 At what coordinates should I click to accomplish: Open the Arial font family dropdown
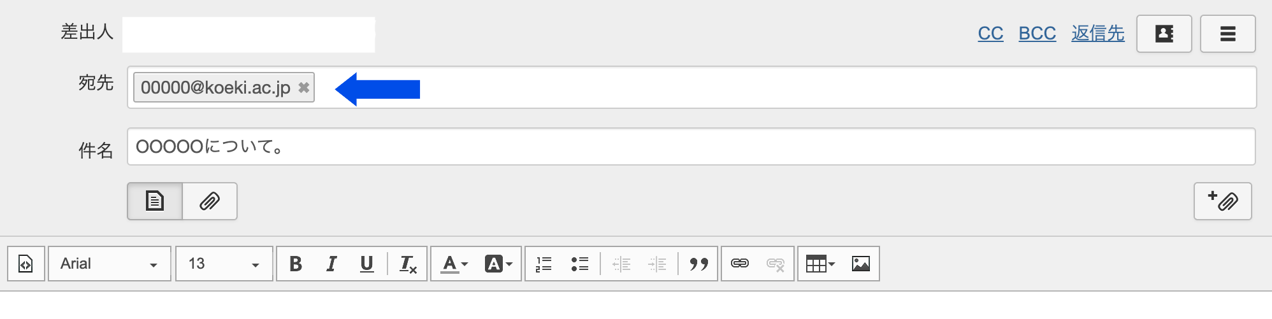coord(109,264)
